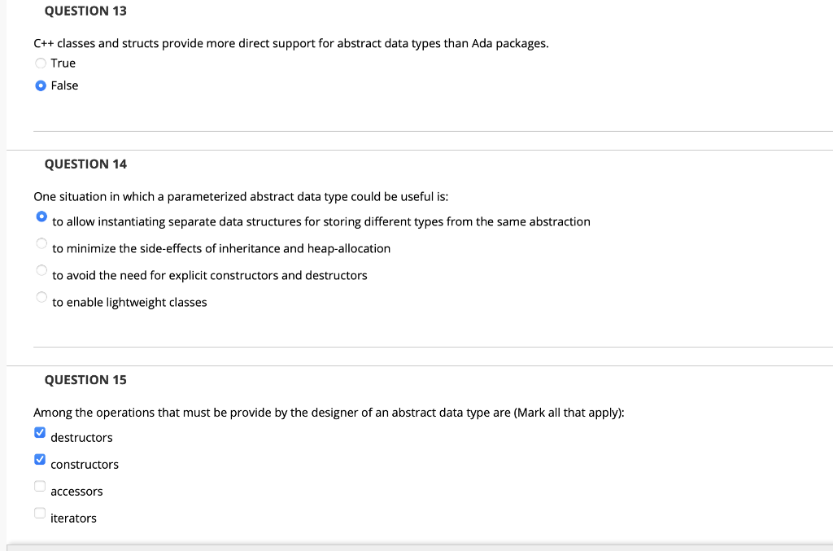Click the 'iterators' answer label text
The height and width of the screenshot is (551, 833).
click(x=73, y=518)
